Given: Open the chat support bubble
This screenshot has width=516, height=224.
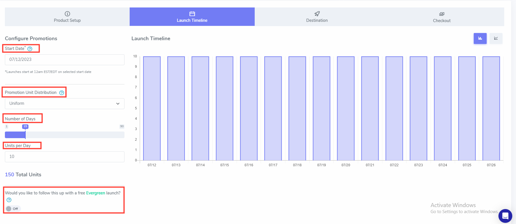Looking at the screenshot, I should 505,216.
